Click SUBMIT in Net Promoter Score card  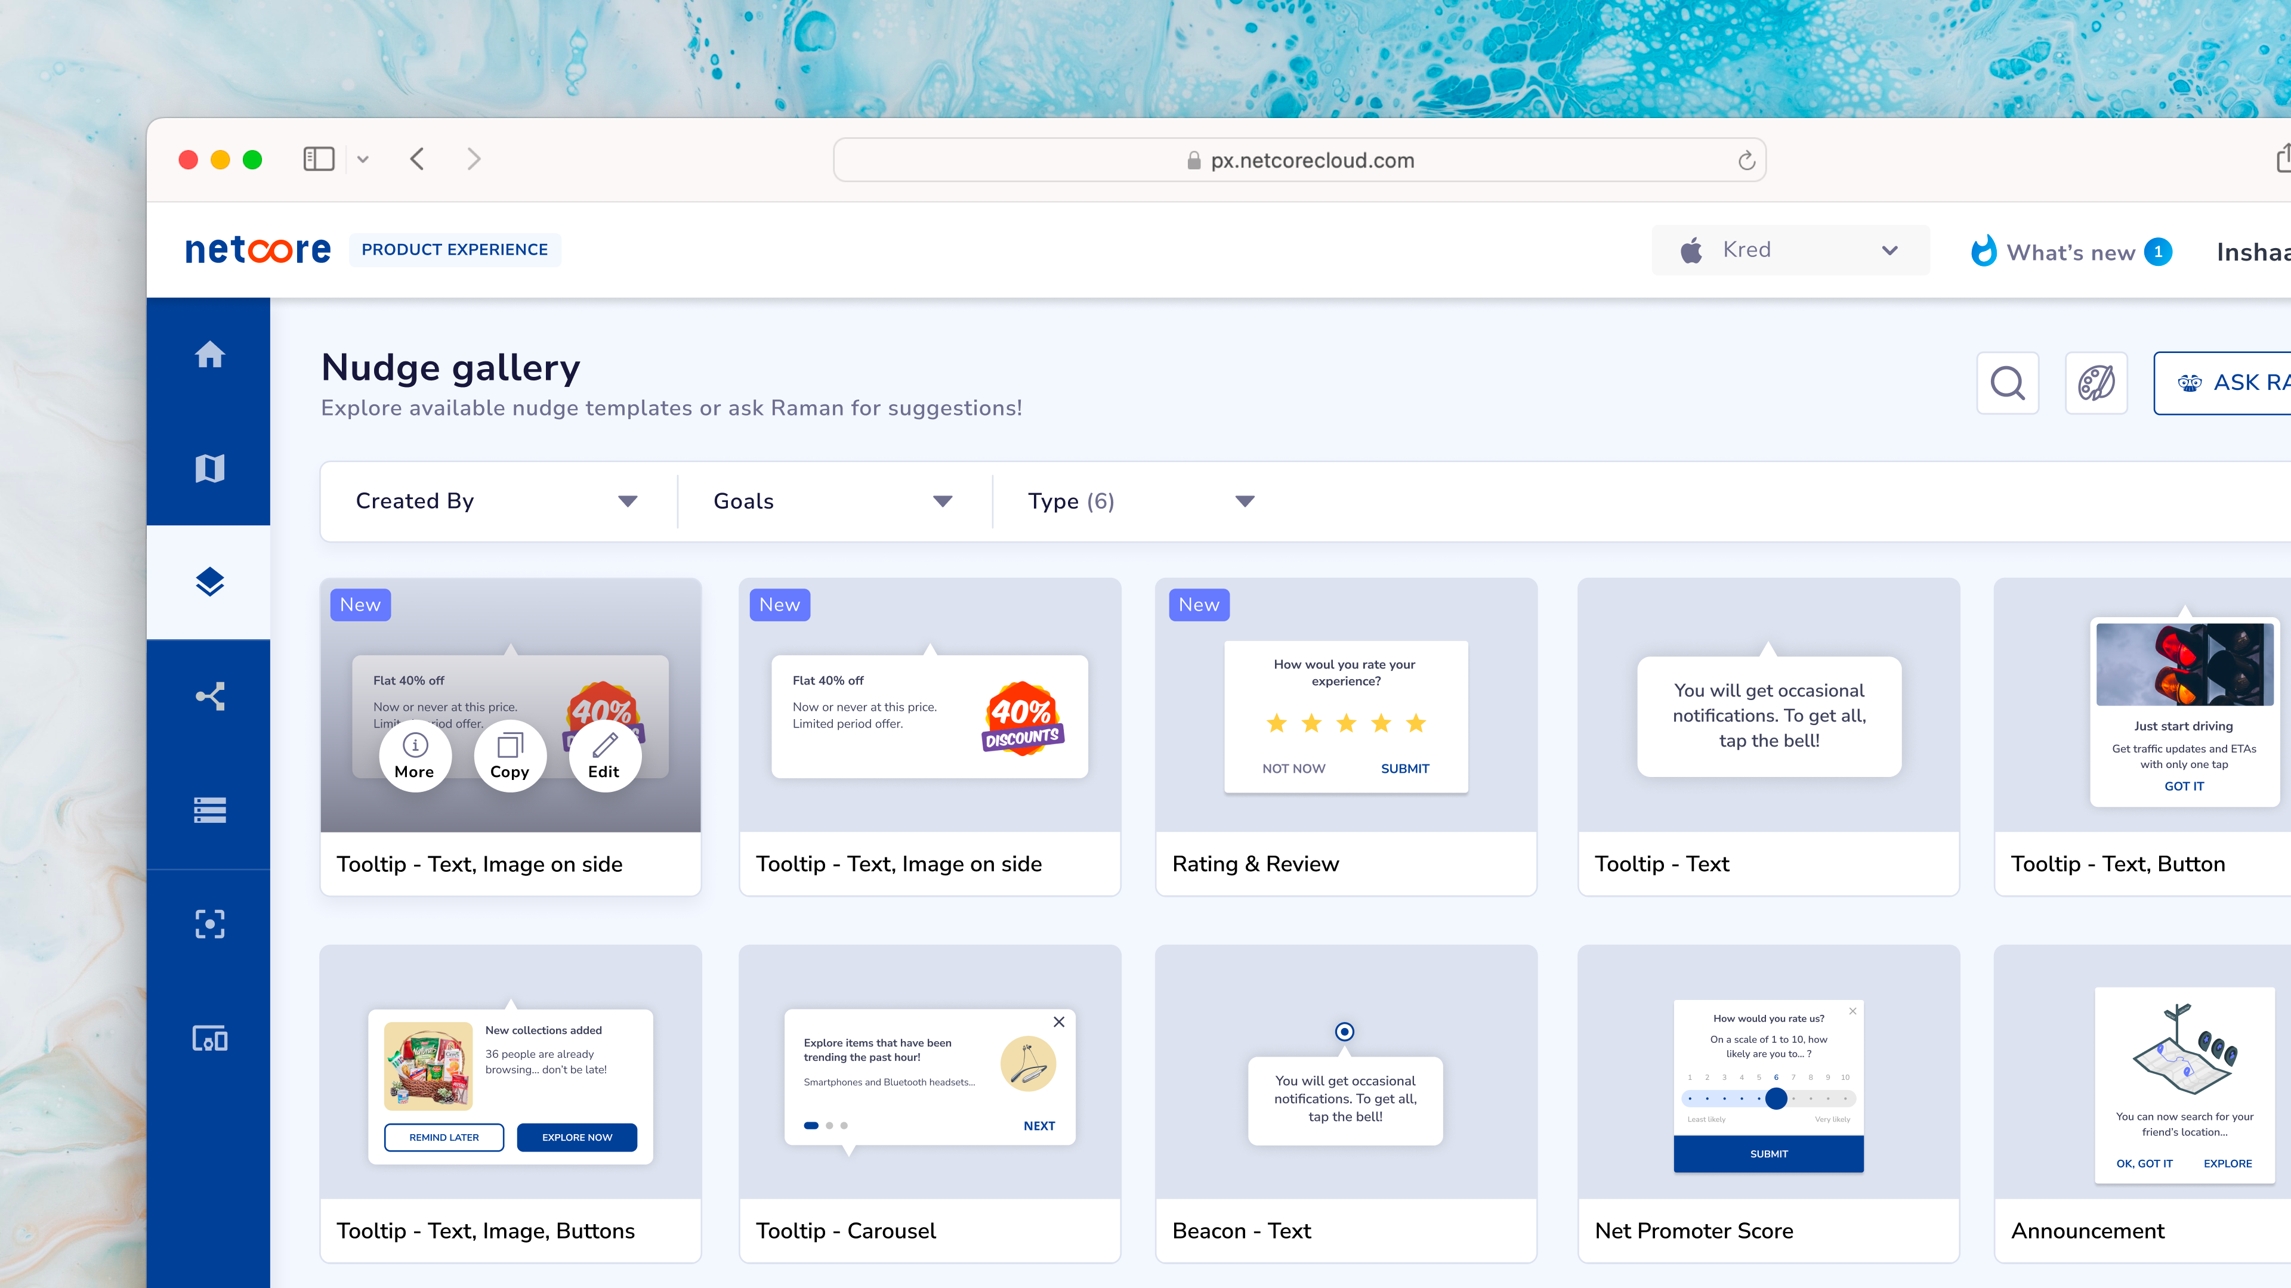1769,1154
